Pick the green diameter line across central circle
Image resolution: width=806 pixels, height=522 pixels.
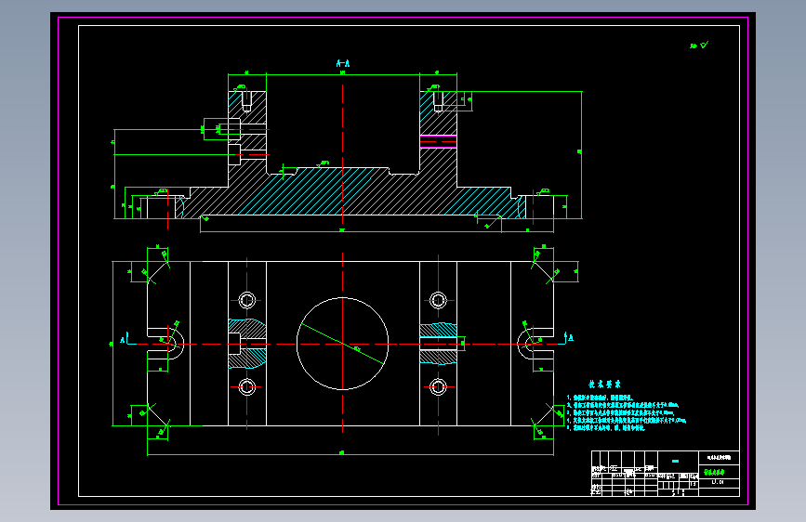pos(342,344)
